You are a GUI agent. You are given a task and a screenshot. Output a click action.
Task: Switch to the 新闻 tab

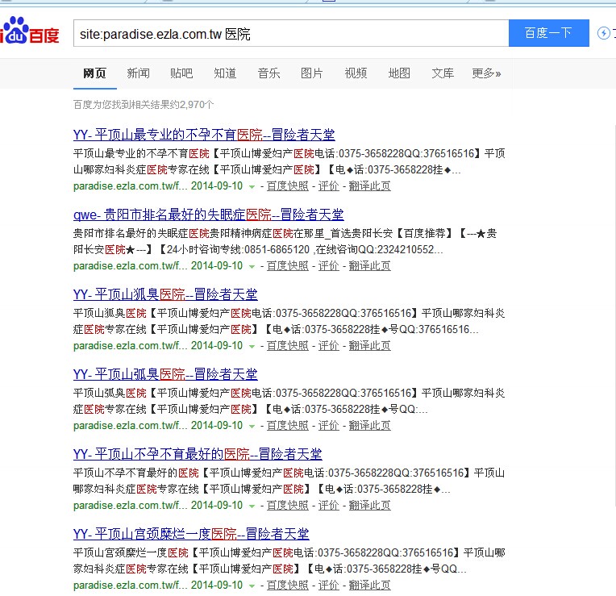pos(139,73)
